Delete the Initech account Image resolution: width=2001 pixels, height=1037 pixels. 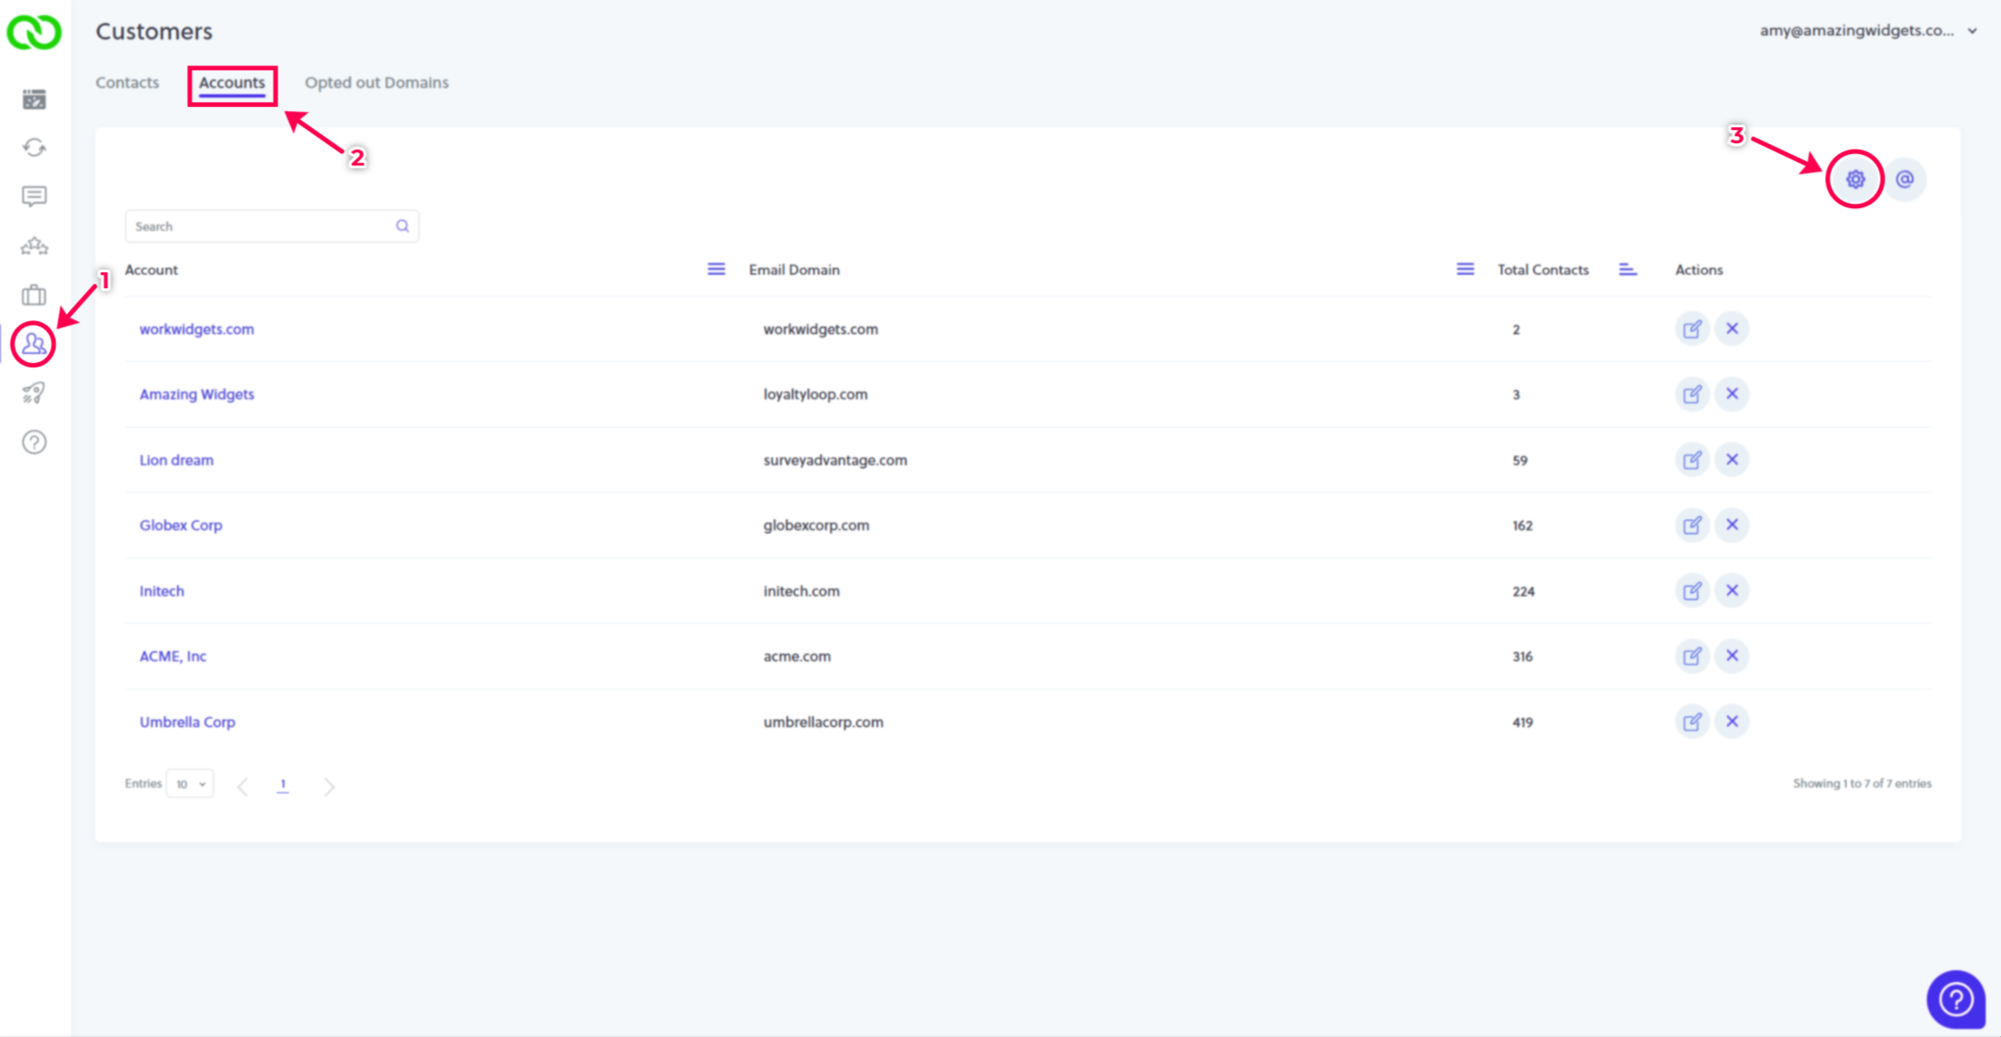click(1731, 591)
